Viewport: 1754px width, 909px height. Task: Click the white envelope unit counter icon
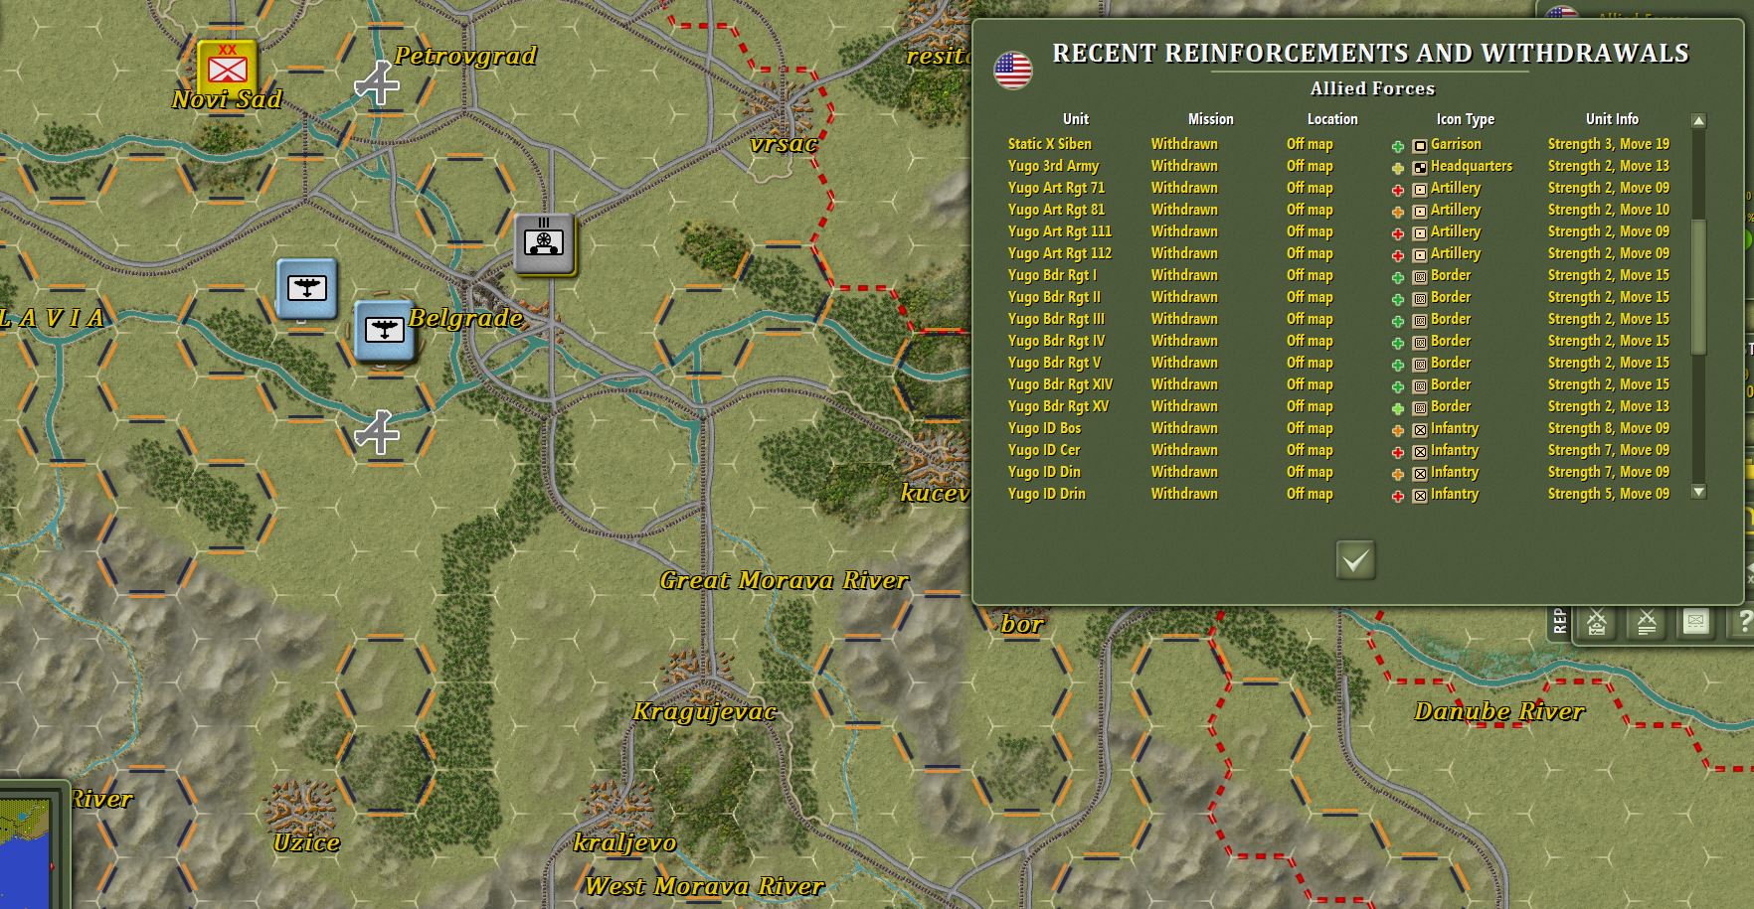(x=1694, y=622)
